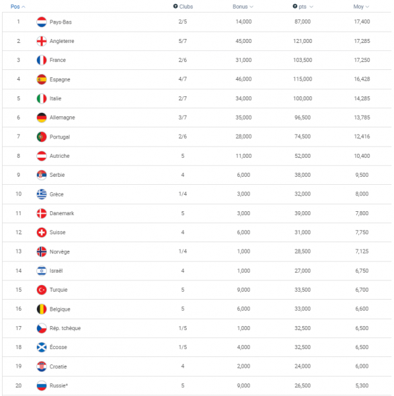Click the Grèce flag icon
The height and width of the screenshot is (396, 394).
(42, 194)
